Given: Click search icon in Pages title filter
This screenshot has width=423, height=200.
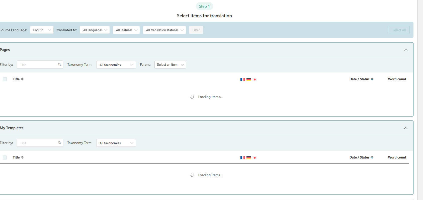Looking at the screenshot, I should click(x=59, y=64).
